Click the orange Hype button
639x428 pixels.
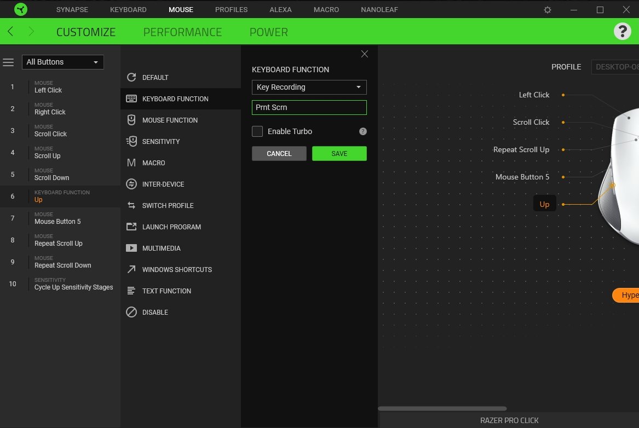[625, 295]
